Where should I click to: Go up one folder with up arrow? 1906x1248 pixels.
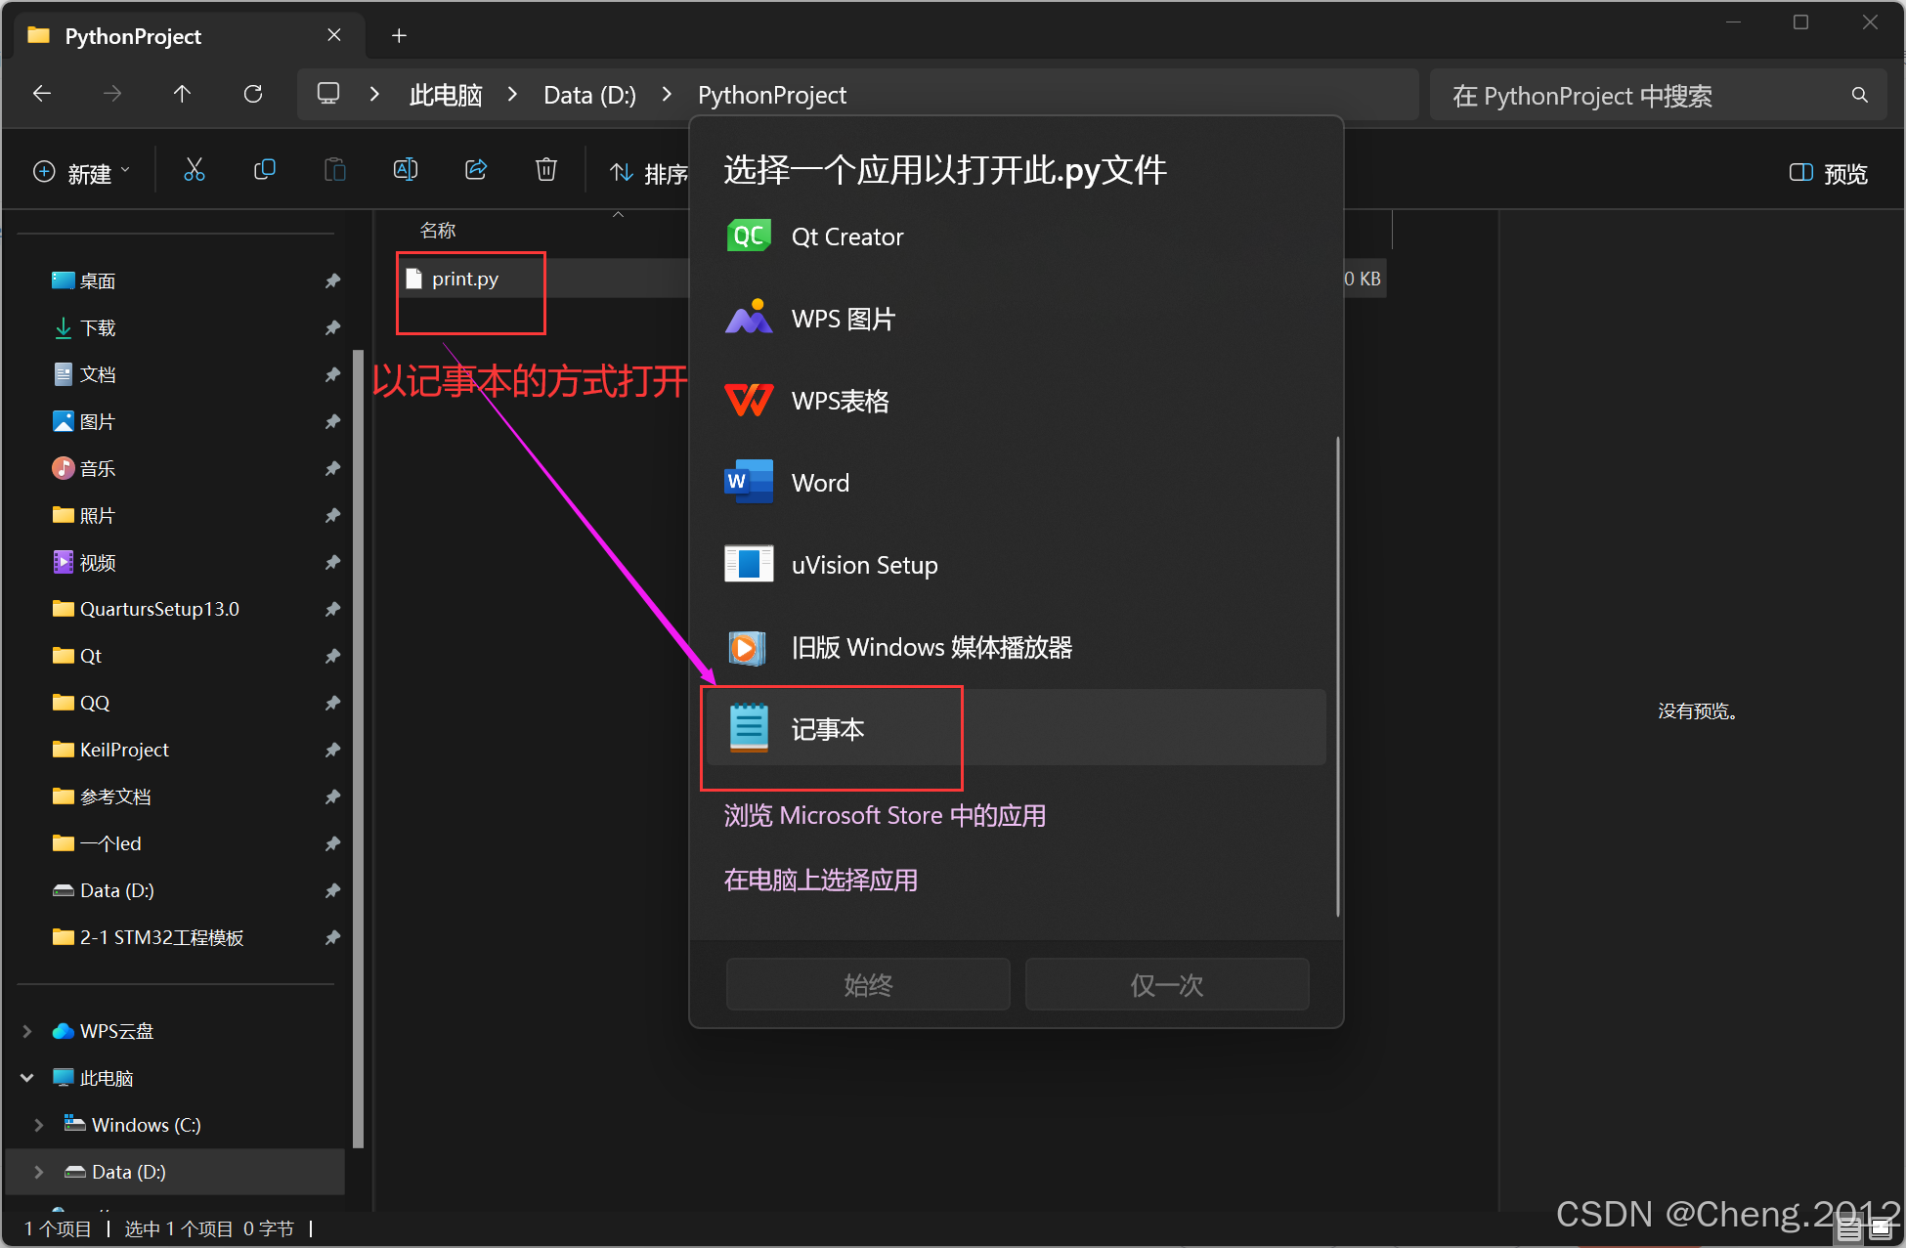pyautogui.click(x=182, y=94)
